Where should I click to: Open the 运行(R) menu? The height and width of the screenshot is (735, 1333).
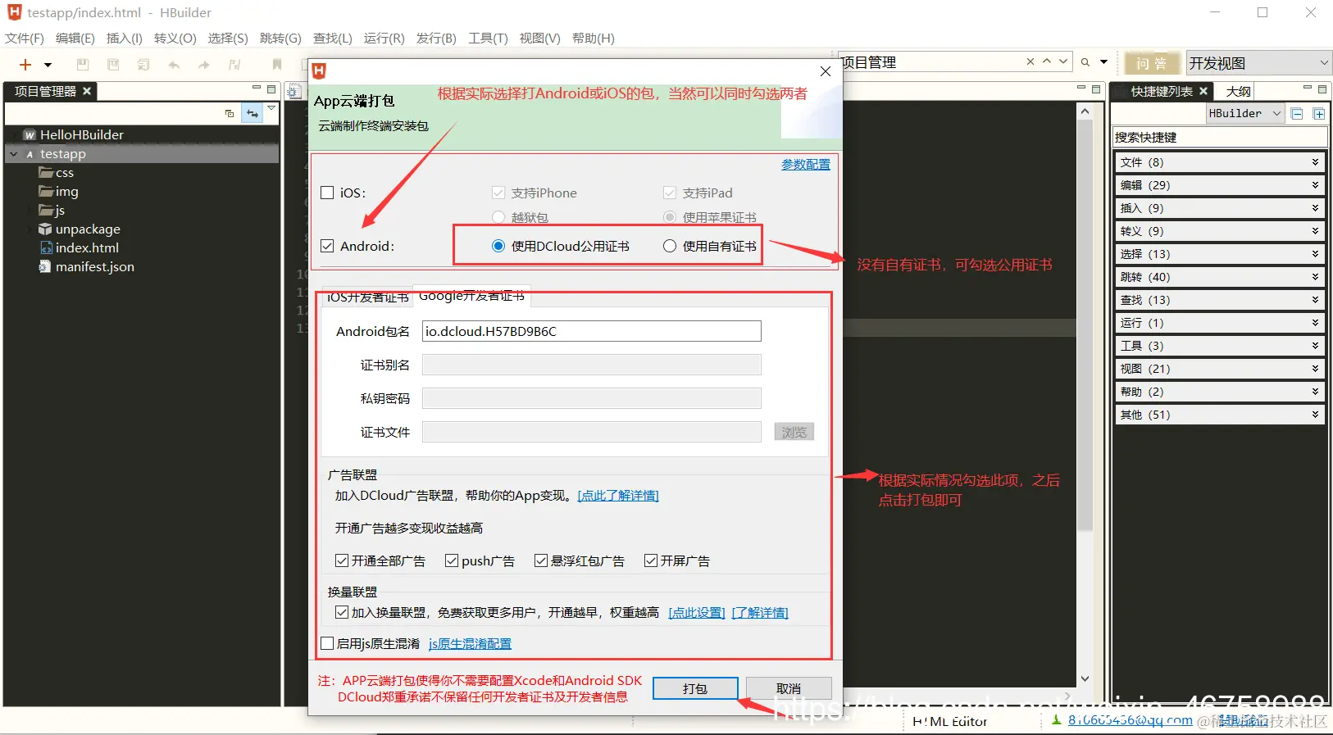pyautogui.click(x=384, y=39)
